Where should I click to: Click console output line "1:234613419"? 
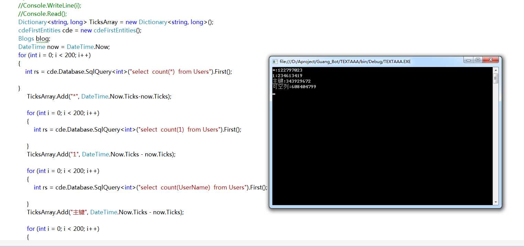[287, 76]
